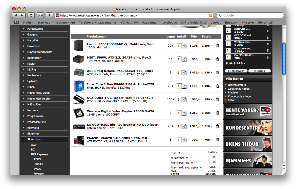296x189 pixels.
Task: Open the ASUS P5Q Deluxe product name
Action: click(x=120, y=71)
